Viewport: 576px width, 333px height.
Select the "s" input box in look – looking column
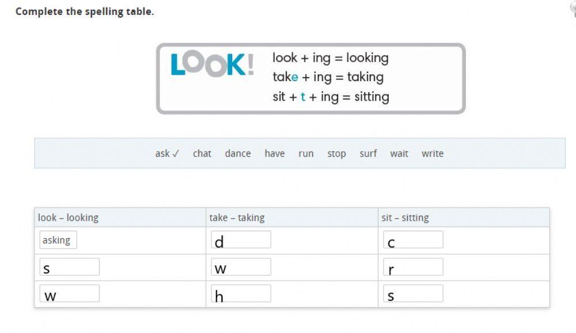(x=69, y=267)
